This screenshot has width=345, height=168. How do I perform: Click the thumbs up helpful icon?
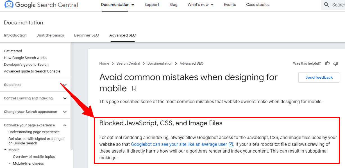click(x=327, y=63)
